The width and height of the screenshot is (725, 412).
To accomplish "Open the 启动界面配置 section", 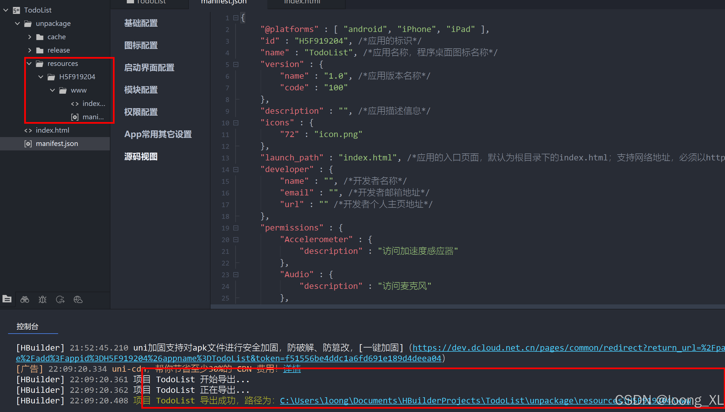I will pyautogui.click(x=149, y=68).
